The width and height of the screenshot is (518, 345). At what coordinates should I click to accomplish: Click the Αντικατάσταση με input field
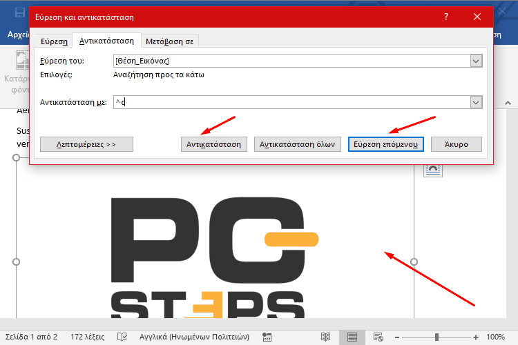(291, 102)
